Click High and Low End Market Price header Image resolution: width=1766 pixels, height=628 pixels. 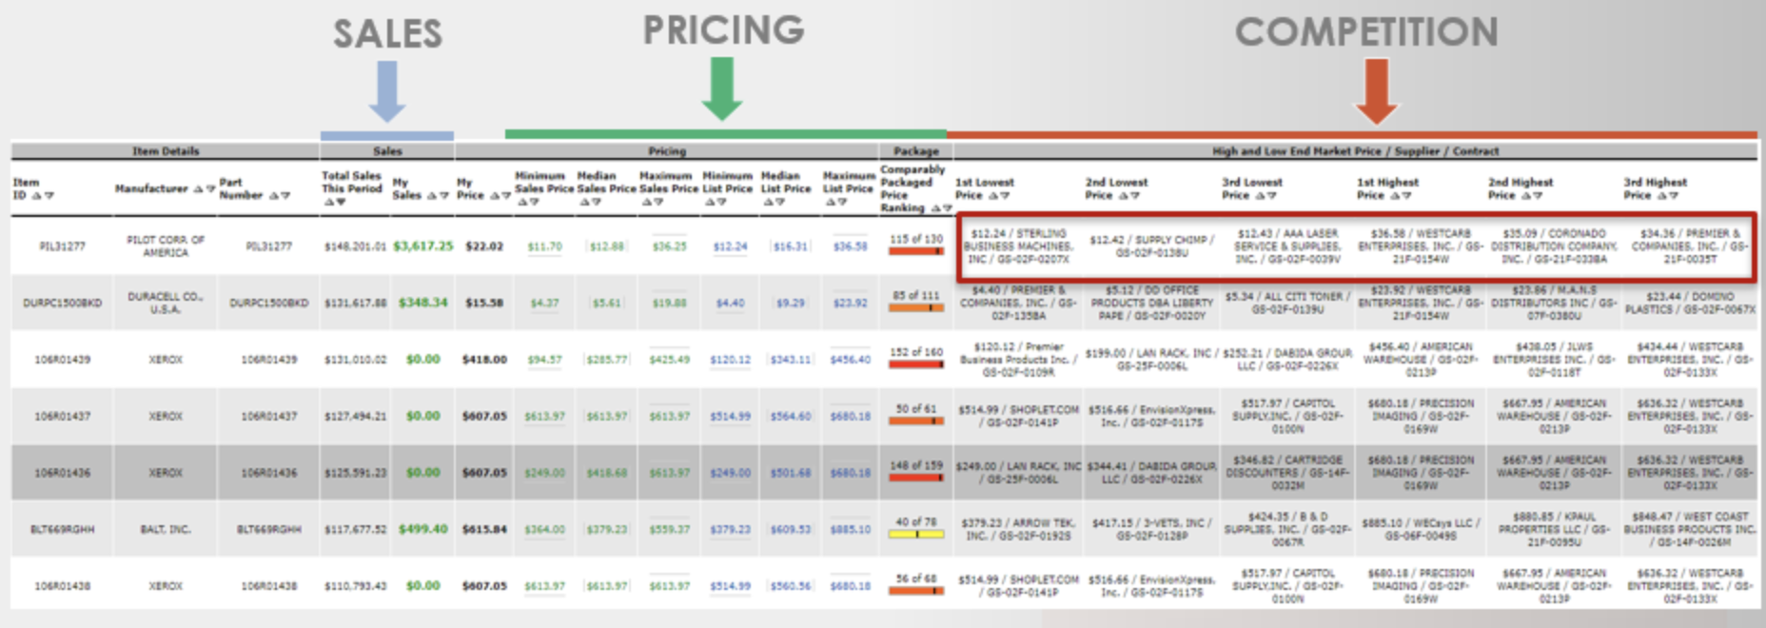[1356, 151]
